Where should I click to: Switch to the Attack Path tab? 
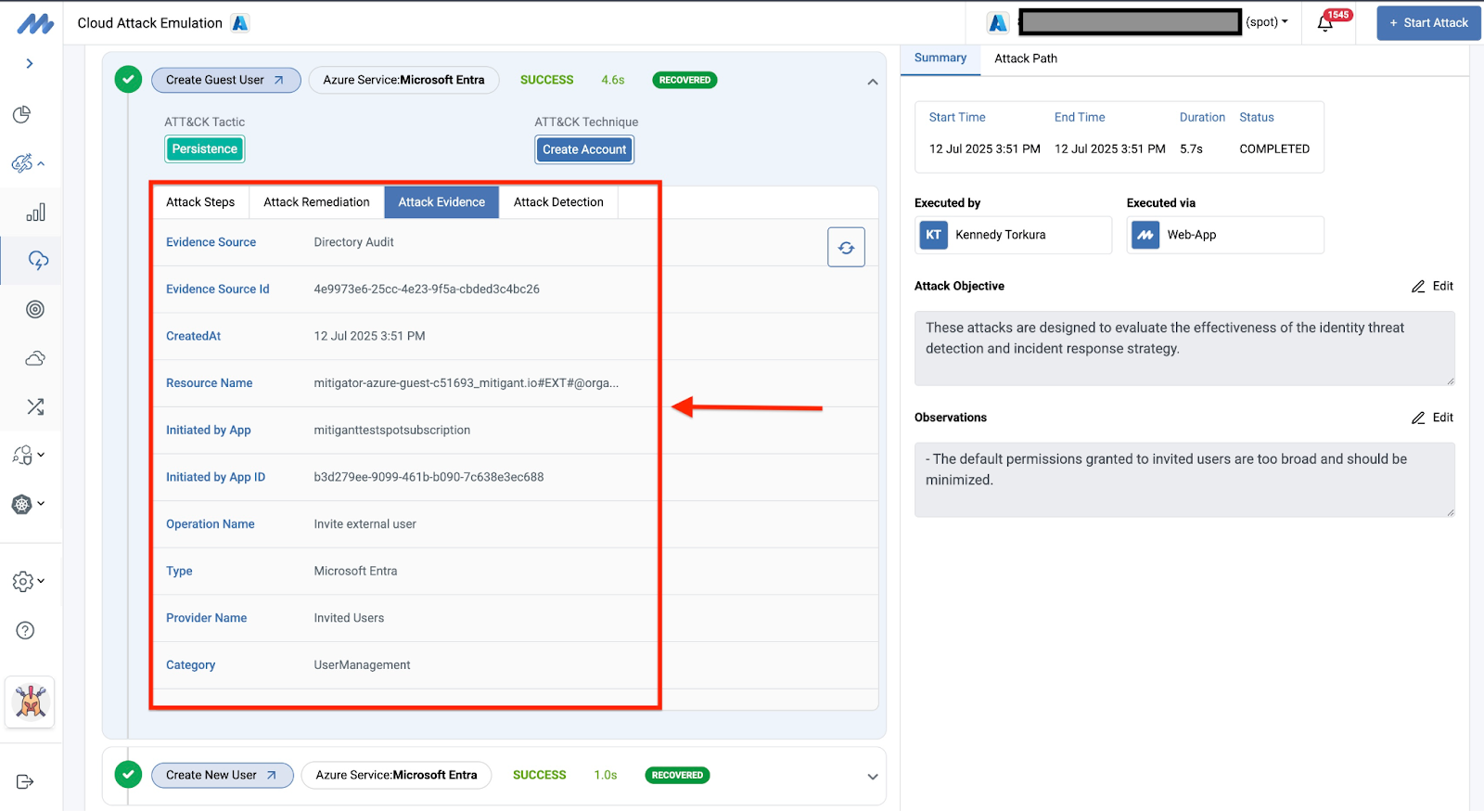point(1026,58)
